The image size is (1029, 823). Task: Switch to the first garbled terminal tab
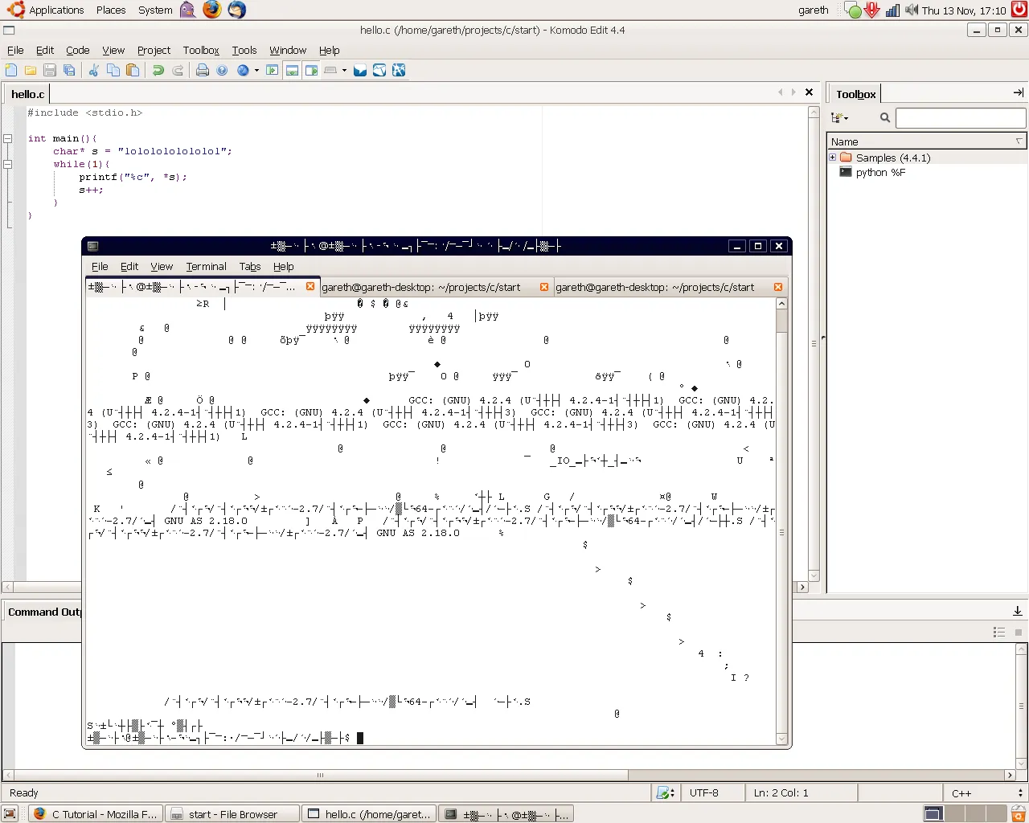[193, 287]
